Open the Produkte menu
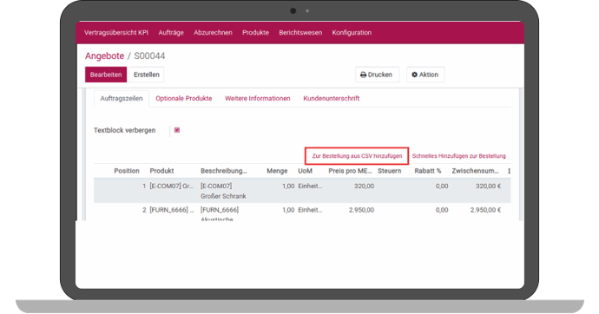This screenshot has width=599, height=314. (255, 32)
